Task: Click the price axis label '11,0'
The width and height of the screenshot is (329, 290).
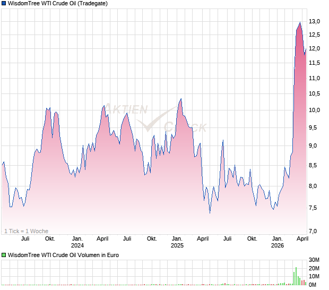Action: pos(314,78)
